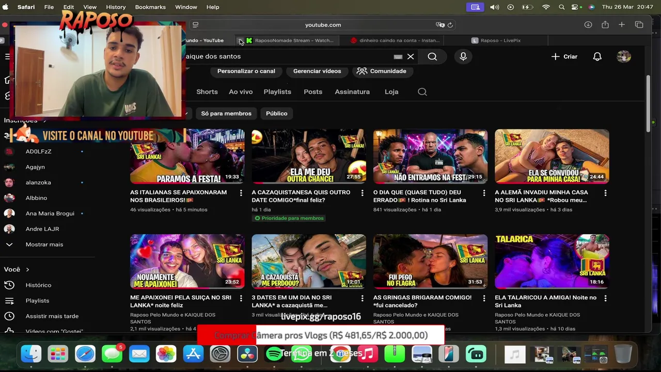Viewport: 661px width, 372px height.
Task: Open the Shorts channel tab
Action: click(207, 91)
